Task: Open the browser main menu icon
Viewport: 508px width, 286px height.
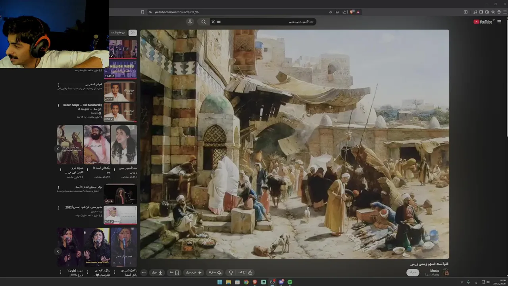Action: (505, 12)
